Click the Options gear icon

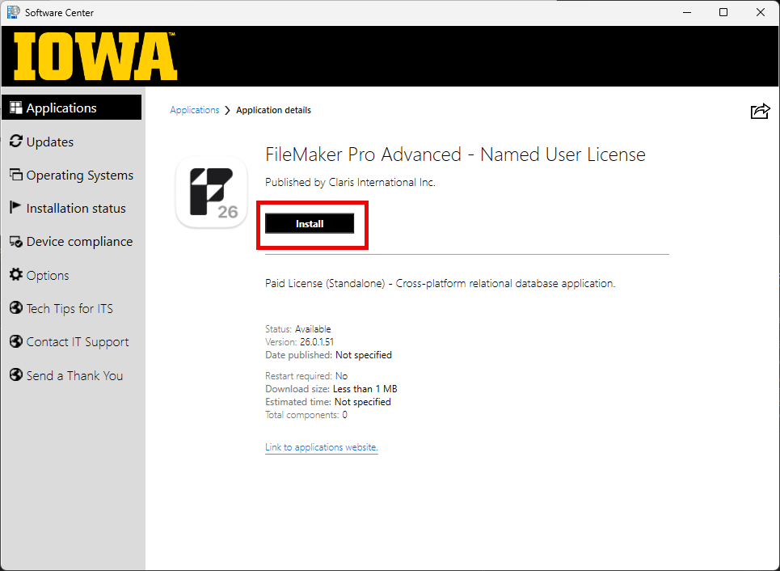tap(16, 275)
